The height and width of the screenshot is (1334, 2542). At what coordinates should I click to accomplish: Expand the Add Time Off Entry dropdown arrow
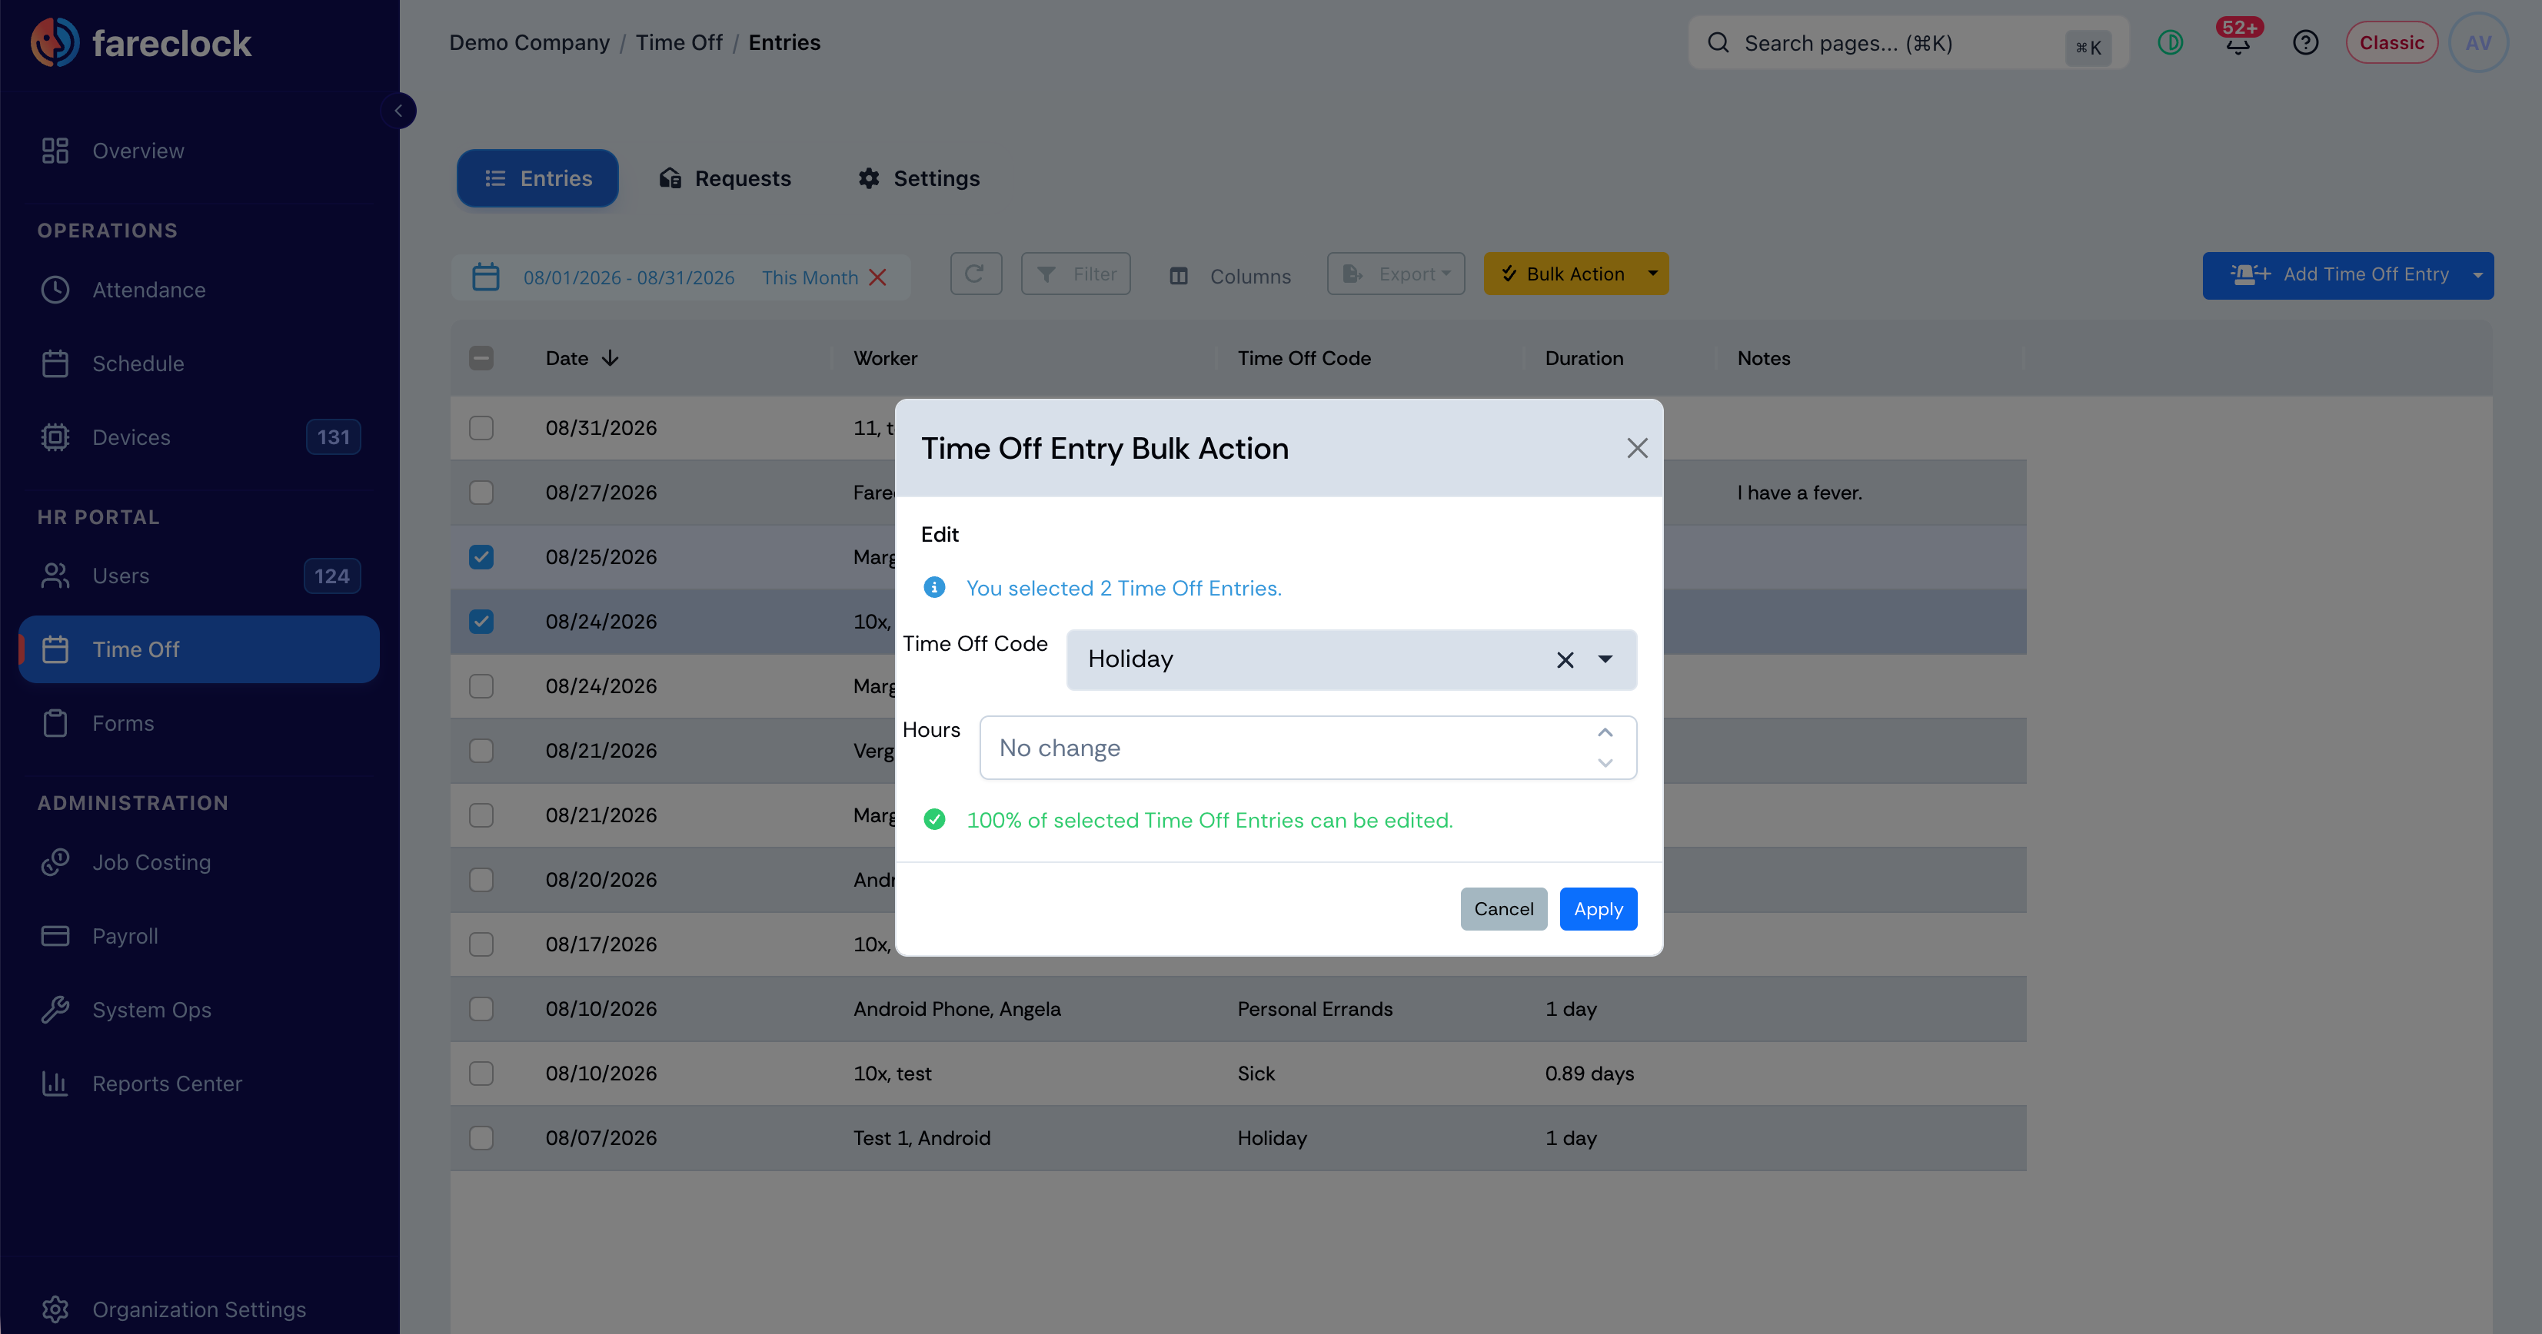pyautogui.click(x=2477, y=275)
